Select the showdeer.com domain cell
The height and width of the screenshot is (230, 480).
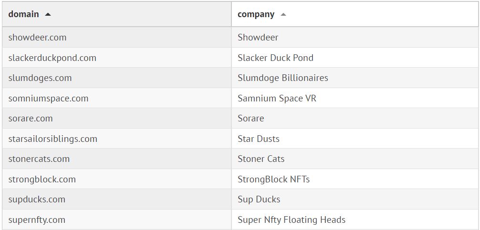pos(37,37)
